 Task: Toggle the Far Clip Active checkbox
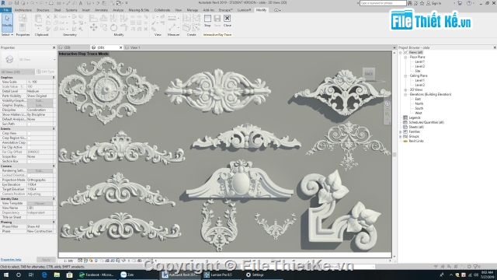pos(29,147)
